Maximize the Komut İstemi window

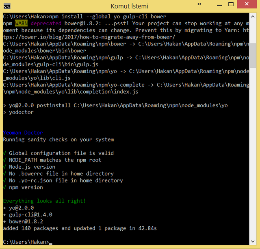point(231,4)
